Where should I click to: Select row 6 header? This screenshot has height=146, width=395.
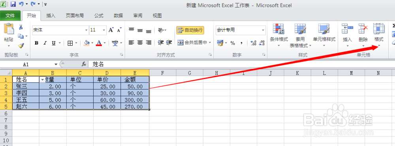(x=6, y=114)
